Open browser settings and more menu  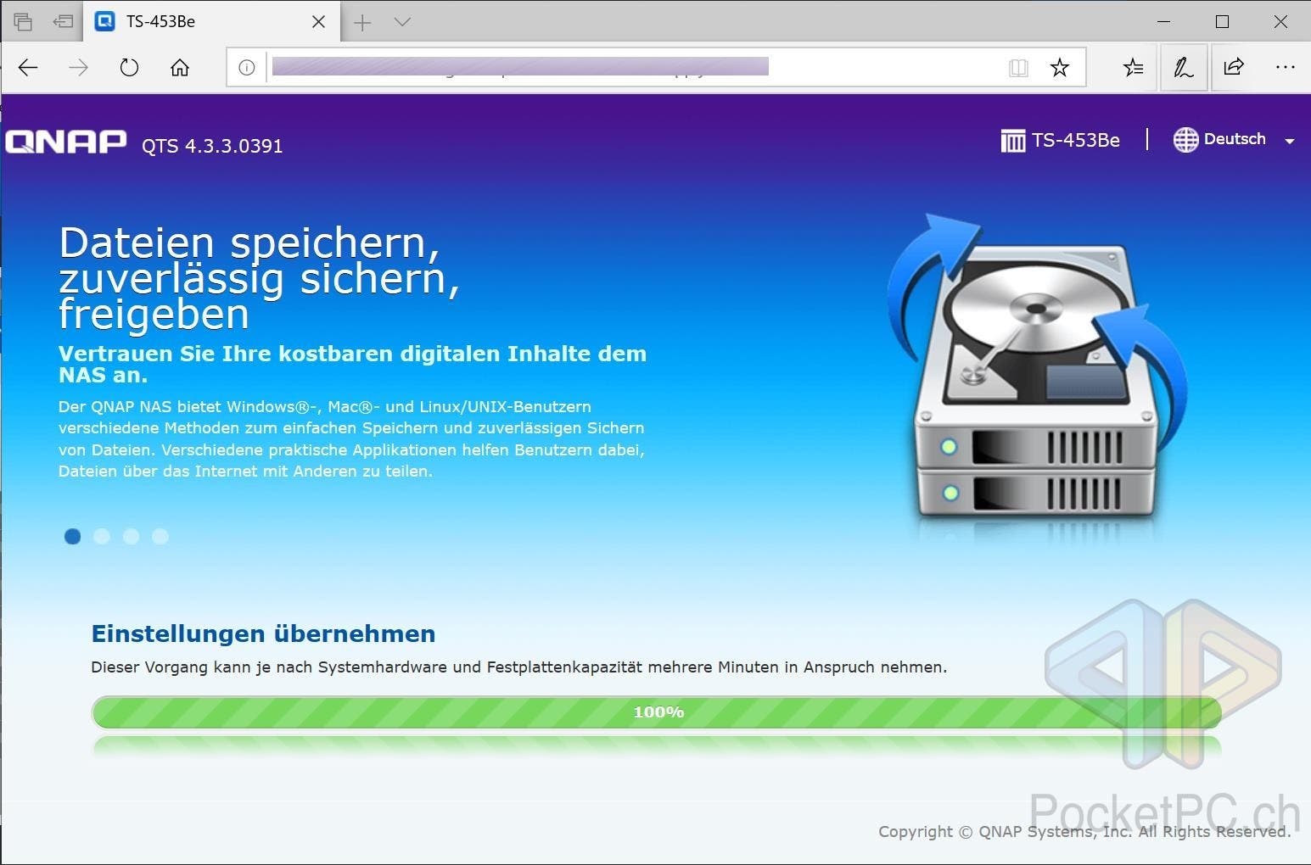[x=1285, y=68]
